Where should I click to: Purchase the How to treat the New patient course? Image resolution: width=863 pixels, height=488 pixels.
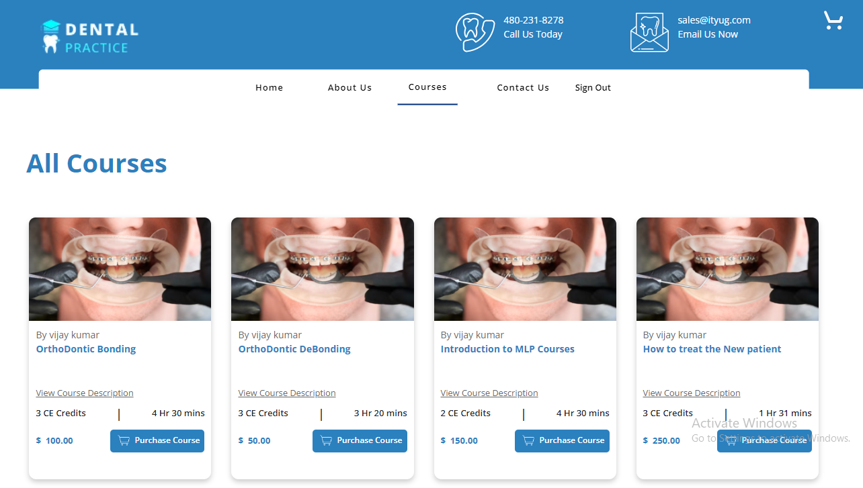(764, 441)
